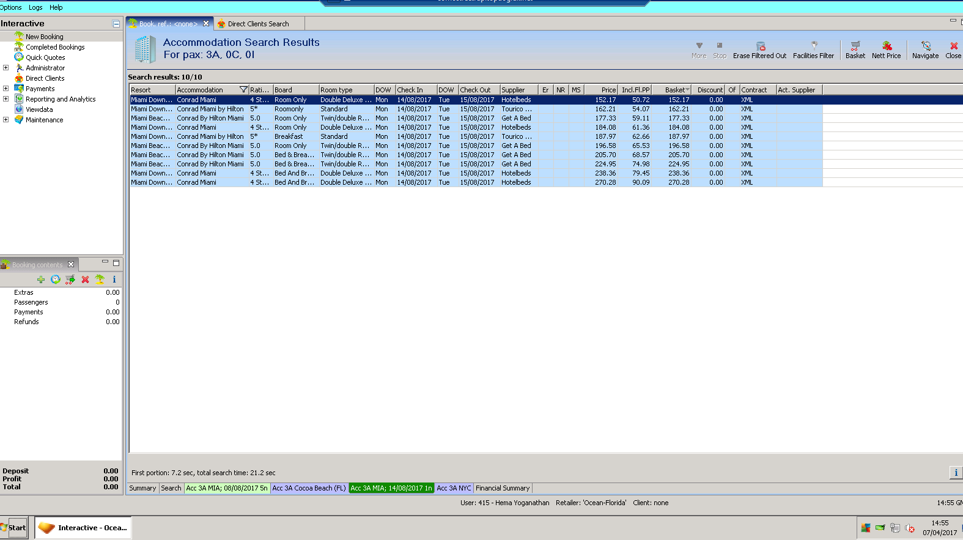This screenshot has width=963, height=540.
Task: Click Erase Filtered Out icon
Action: (x=760, y=46)
